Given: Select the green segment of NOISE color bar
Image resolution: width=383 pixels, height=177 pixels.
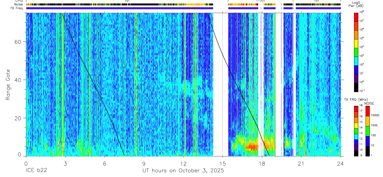Looking at the screenshot, I should [x=368, y=130].
